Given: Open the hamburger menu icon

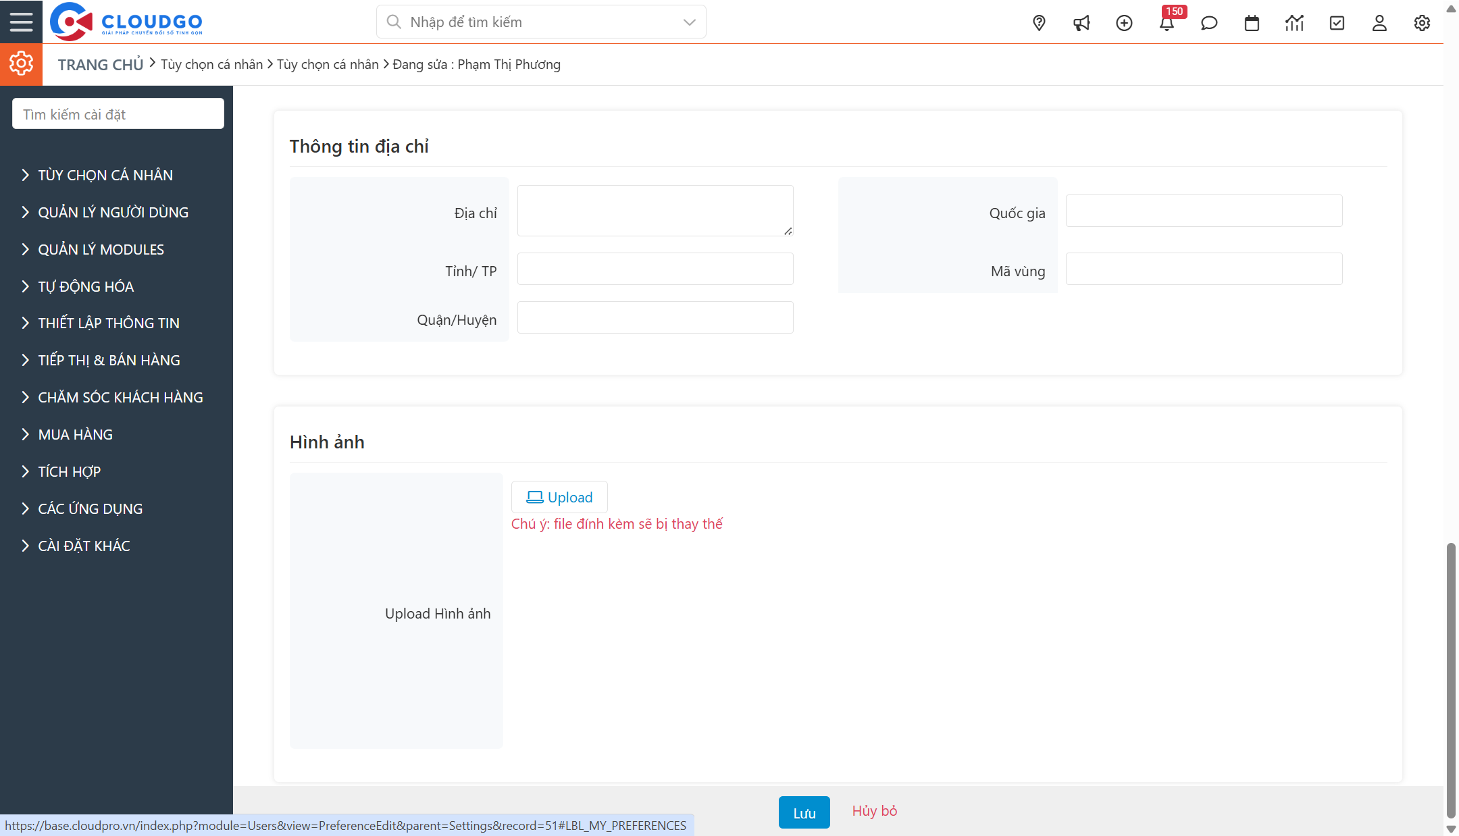Looking at the screenshot, I should (21, 22).
